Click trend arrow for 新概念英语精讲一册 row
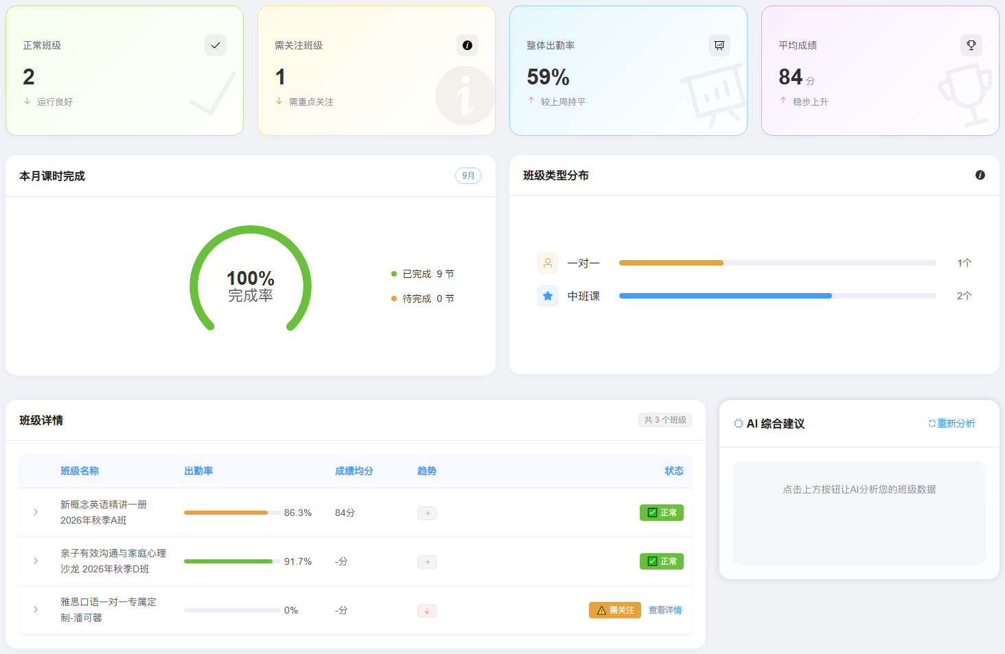 [x=427, y=513]
